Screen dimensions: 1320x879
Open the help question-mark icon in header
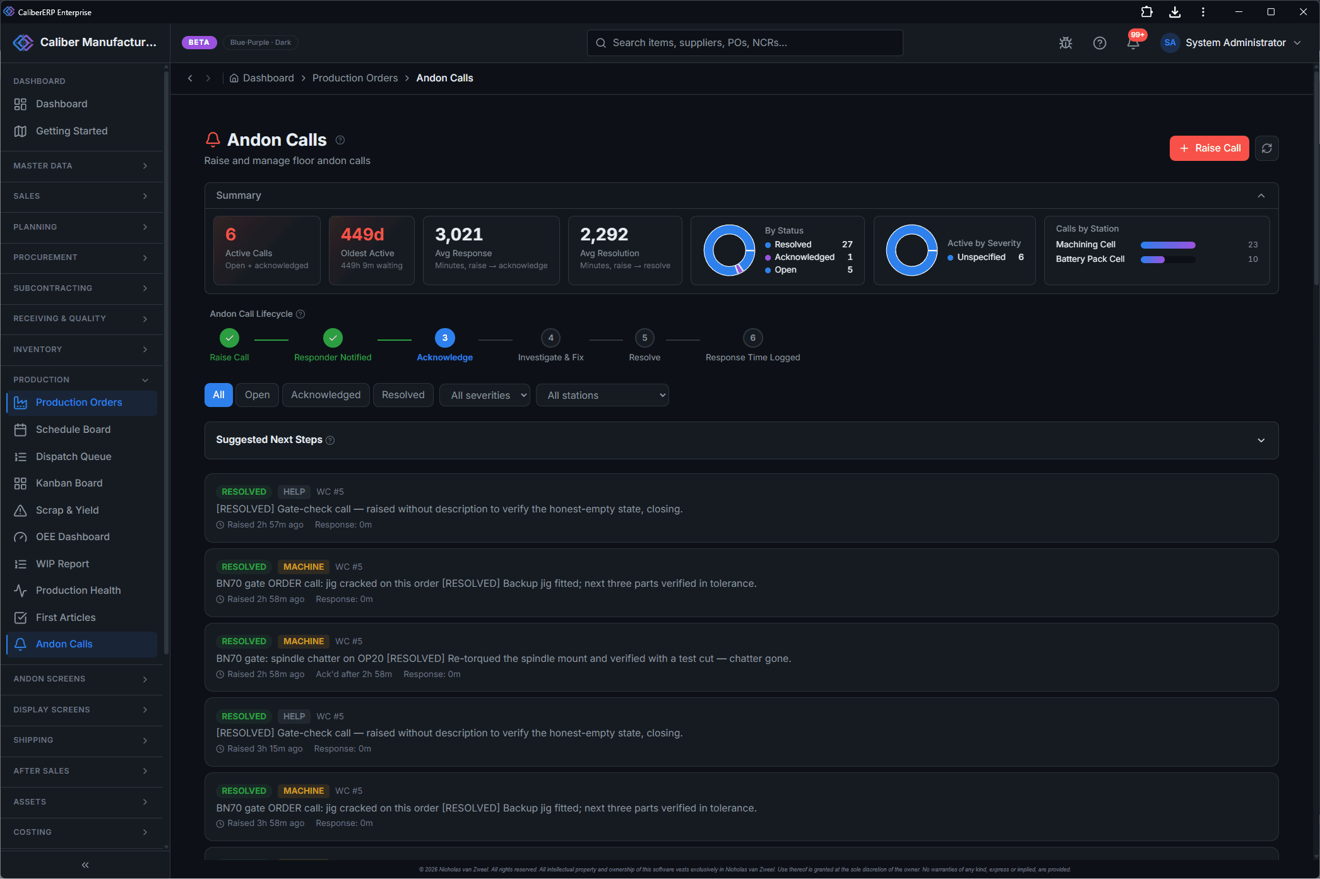(x=1100, y=43)
